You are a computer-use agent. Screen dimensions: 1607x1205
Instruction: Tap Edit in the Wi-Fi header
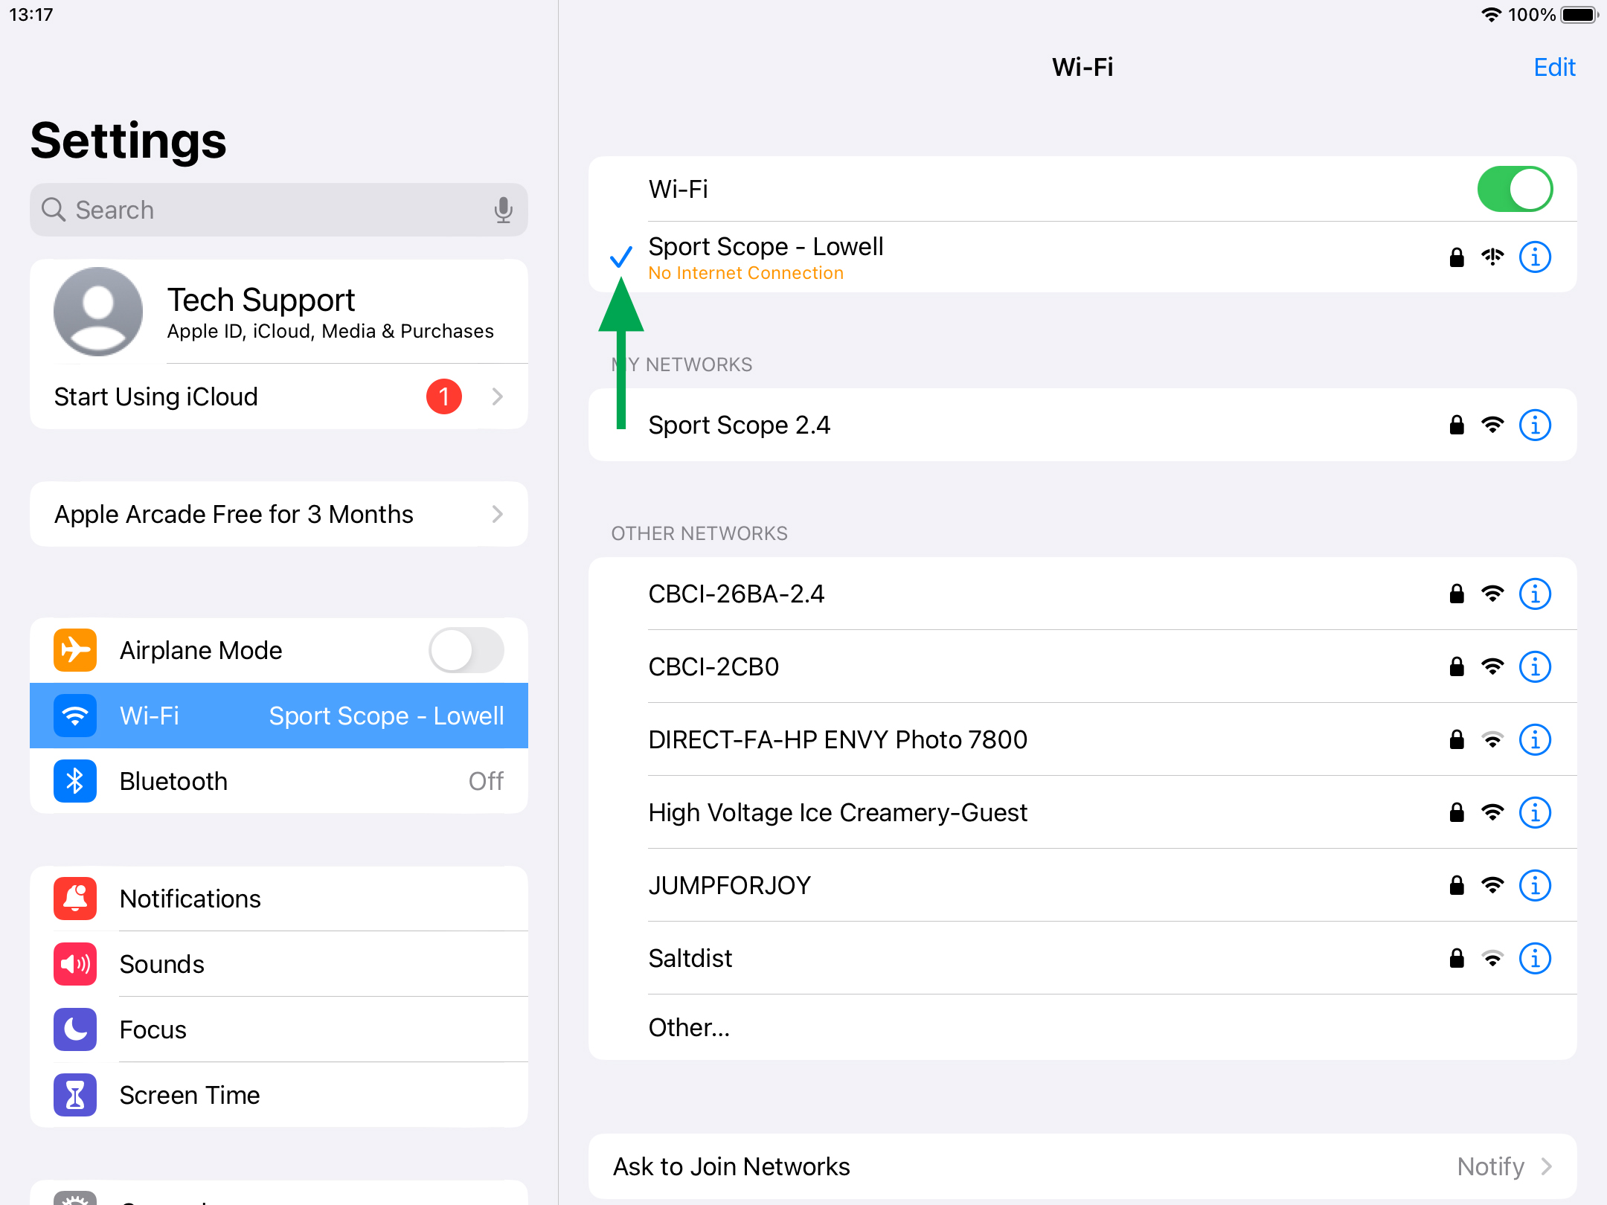1554,68
